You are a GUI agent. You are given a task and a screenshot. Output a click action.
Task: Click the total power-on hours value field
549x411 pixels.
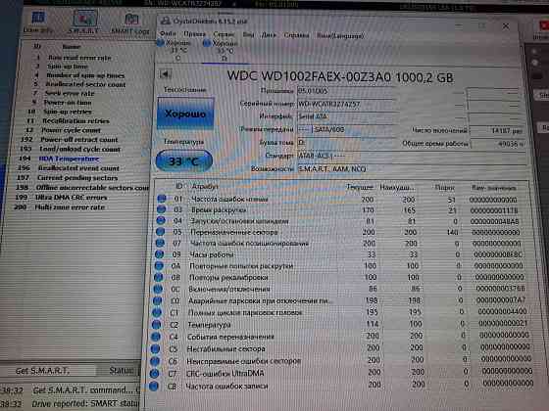[x=498, y=144]
